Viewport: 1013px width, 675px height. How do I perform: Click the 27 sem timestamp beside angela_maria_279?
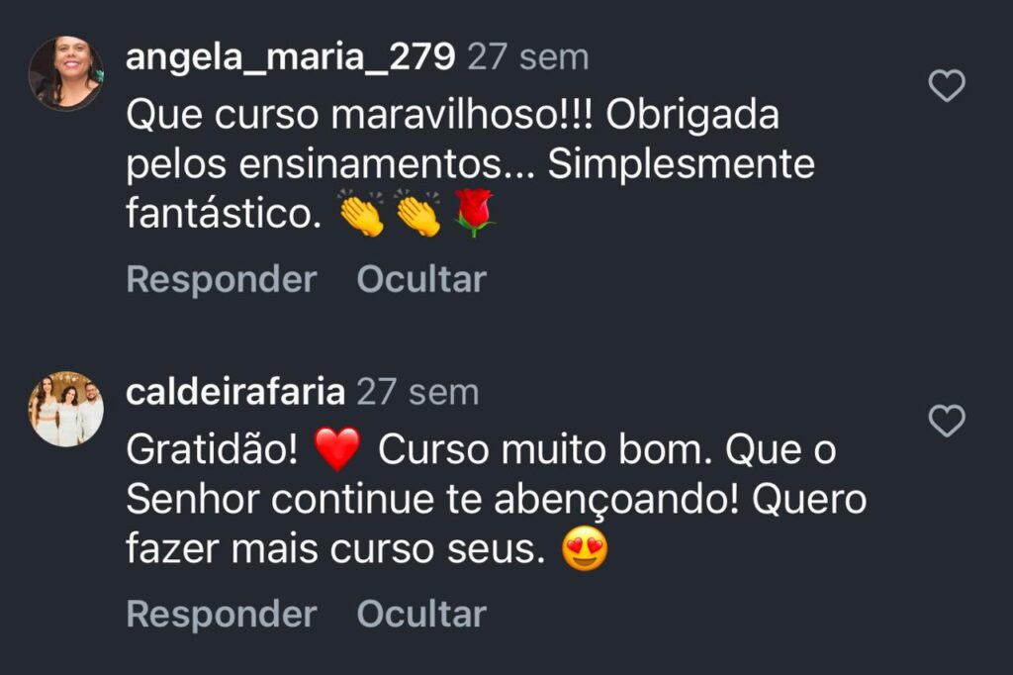coord(527,57)
